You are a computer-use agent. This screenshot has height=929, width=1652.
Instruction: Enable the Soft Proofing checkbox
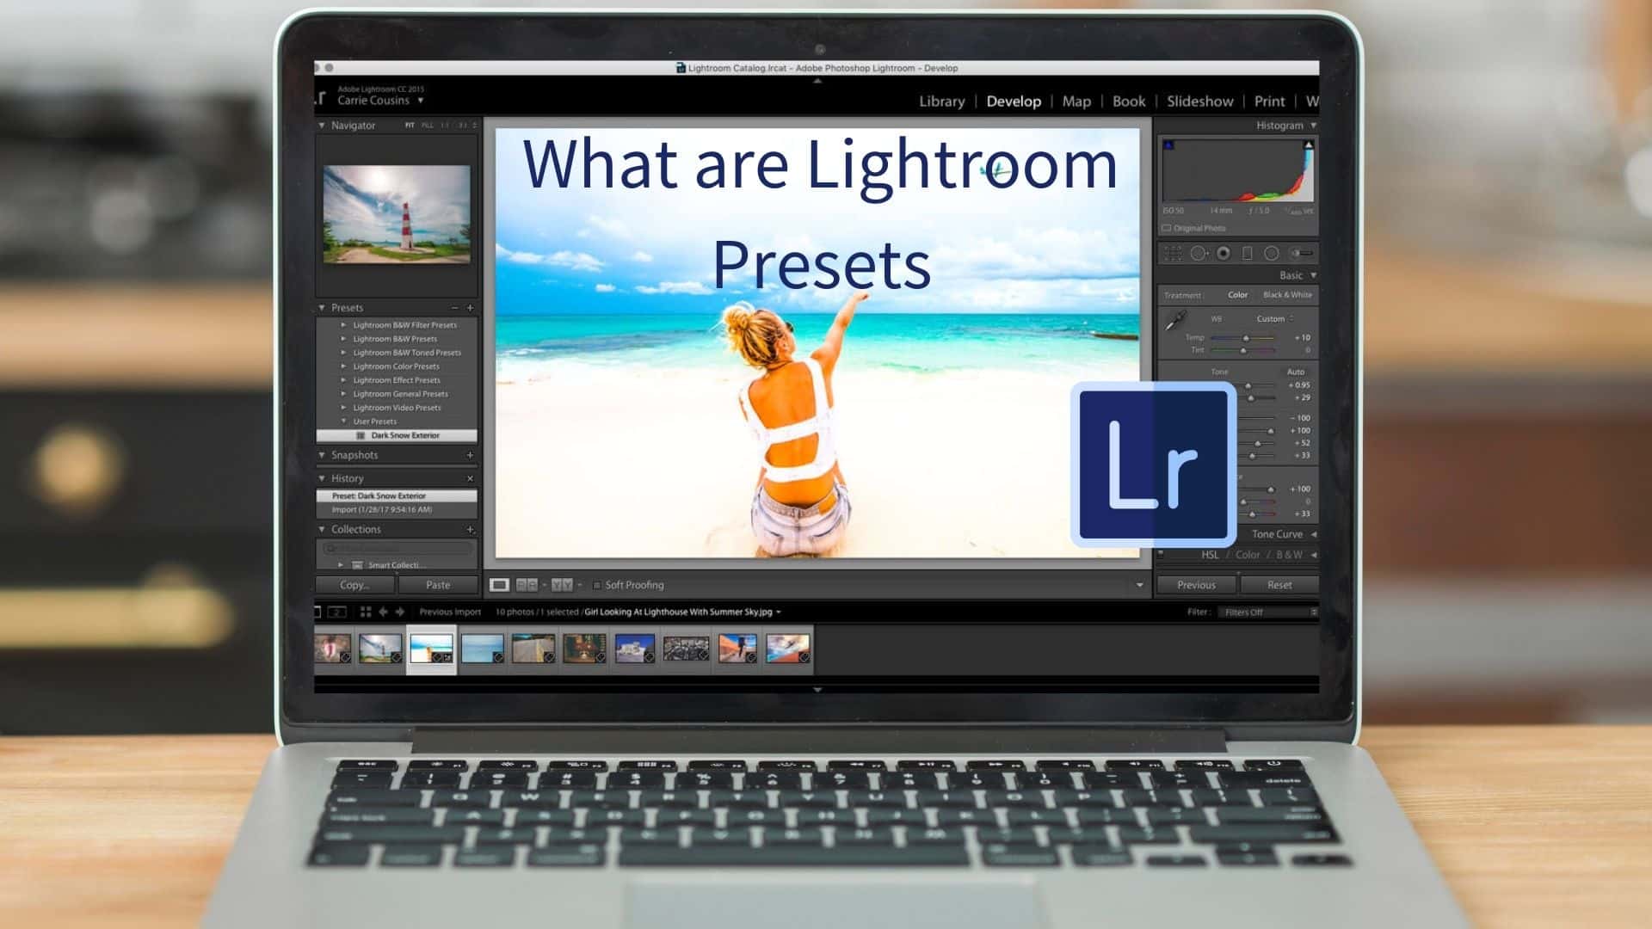tap(597, 585)
